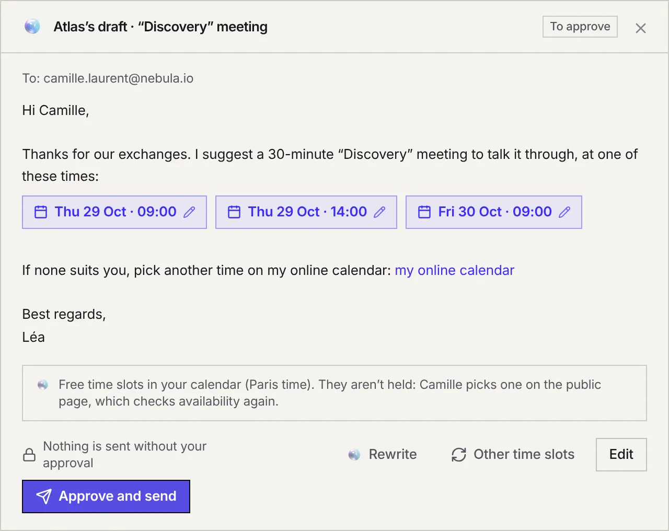Screen dimensions: 669x531
Task: Click the "Nothing is sent without your approval" text
Action: (124, 455)
